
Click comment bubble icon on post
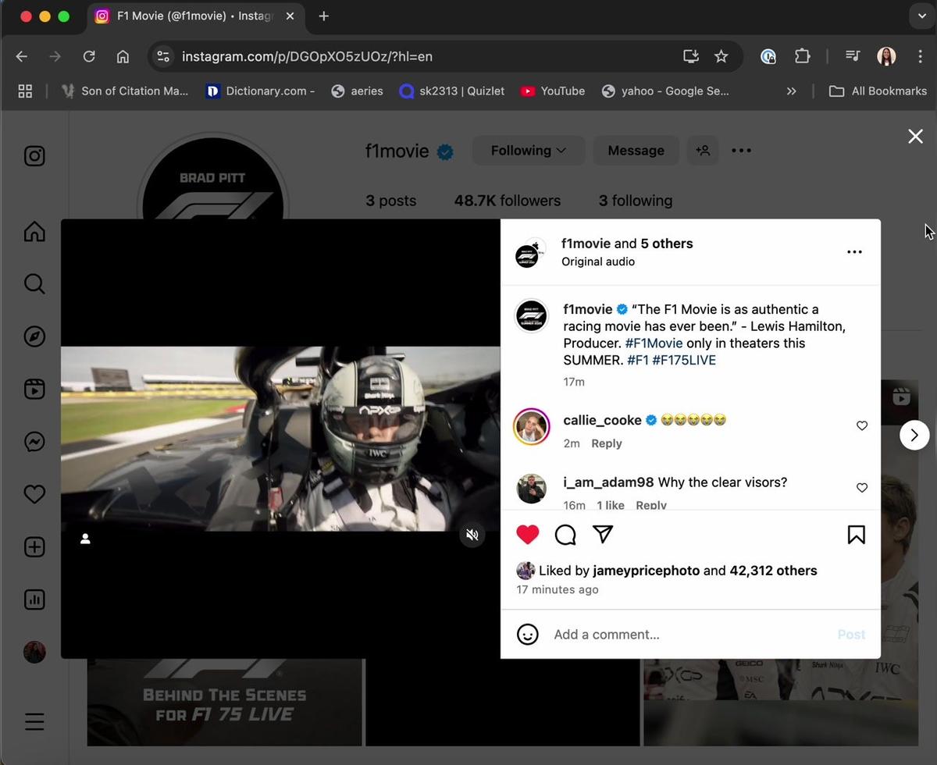tap(565, 535)
